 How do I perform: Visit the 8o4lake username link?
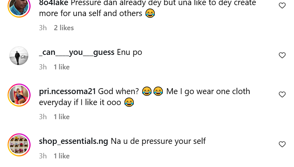tap(54, 3)
